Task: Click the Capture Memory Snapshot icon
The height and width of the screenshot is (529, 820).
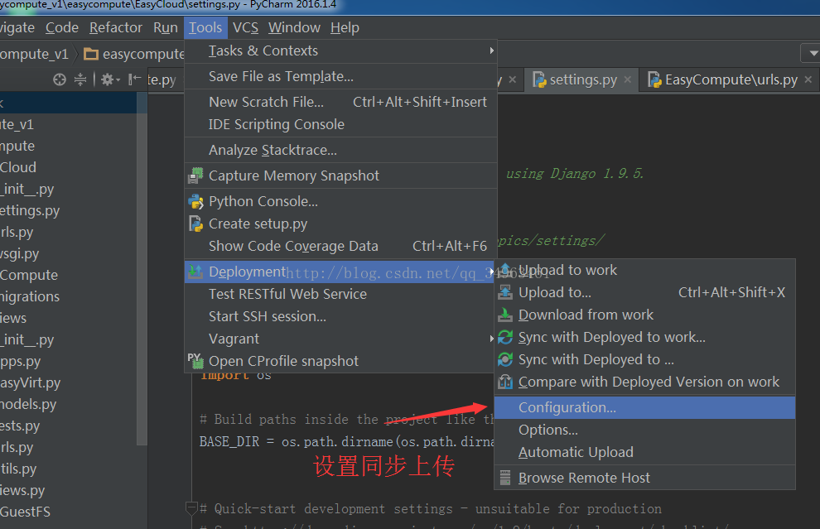Action: point(195,176)
